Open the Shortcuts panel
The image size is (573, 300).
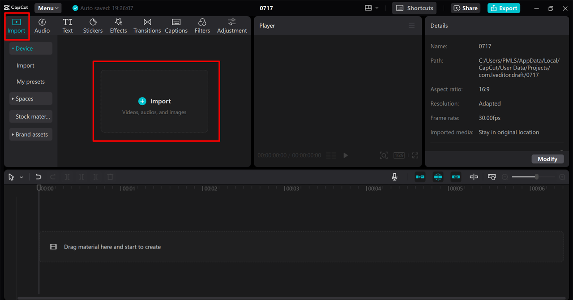point(415,8)
